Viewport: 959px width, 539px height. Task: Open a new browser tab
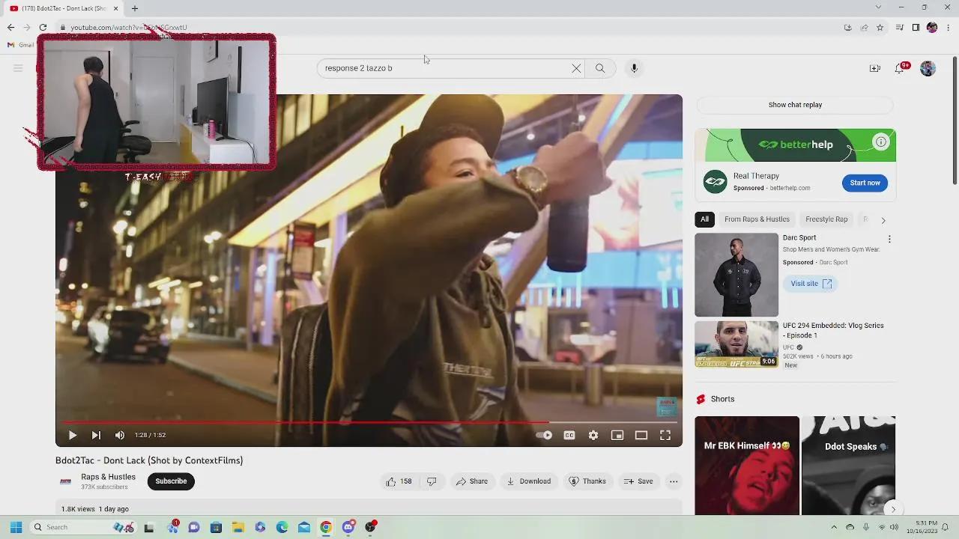pos(135,8)
